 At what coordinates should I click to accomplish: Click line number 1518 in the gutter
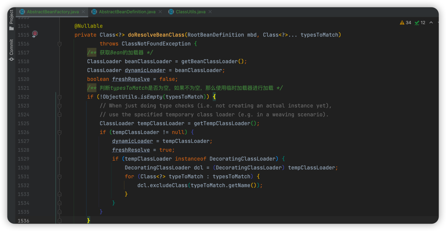pos(23,61)
